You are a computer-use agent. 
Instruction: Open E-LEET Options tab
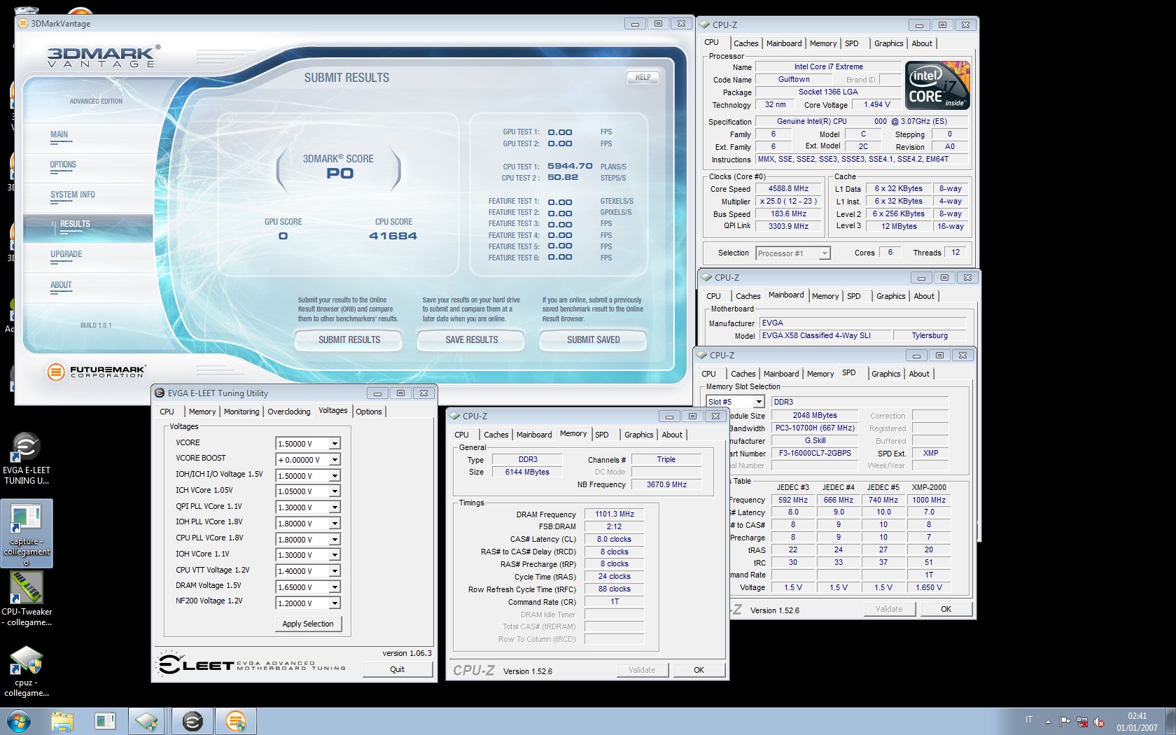tap(369, 412)
